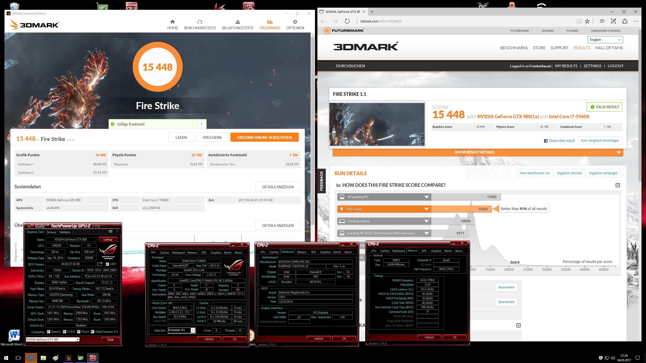Viewport: 646px width, 363px height.
Task: Click LADEN button
Action: pos(181,137)
